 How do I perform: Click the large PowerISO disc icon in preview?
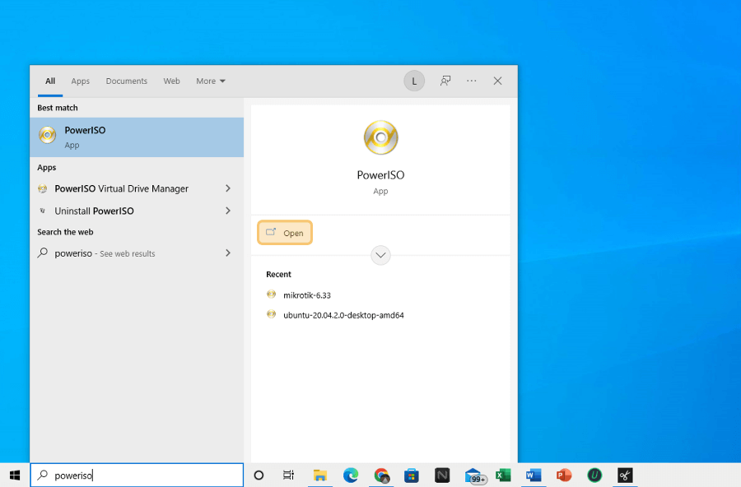(x=381, y=137)
